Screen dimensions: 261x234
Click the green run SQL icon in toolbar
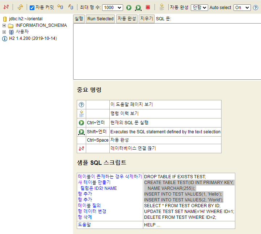[x=129, y=8]
